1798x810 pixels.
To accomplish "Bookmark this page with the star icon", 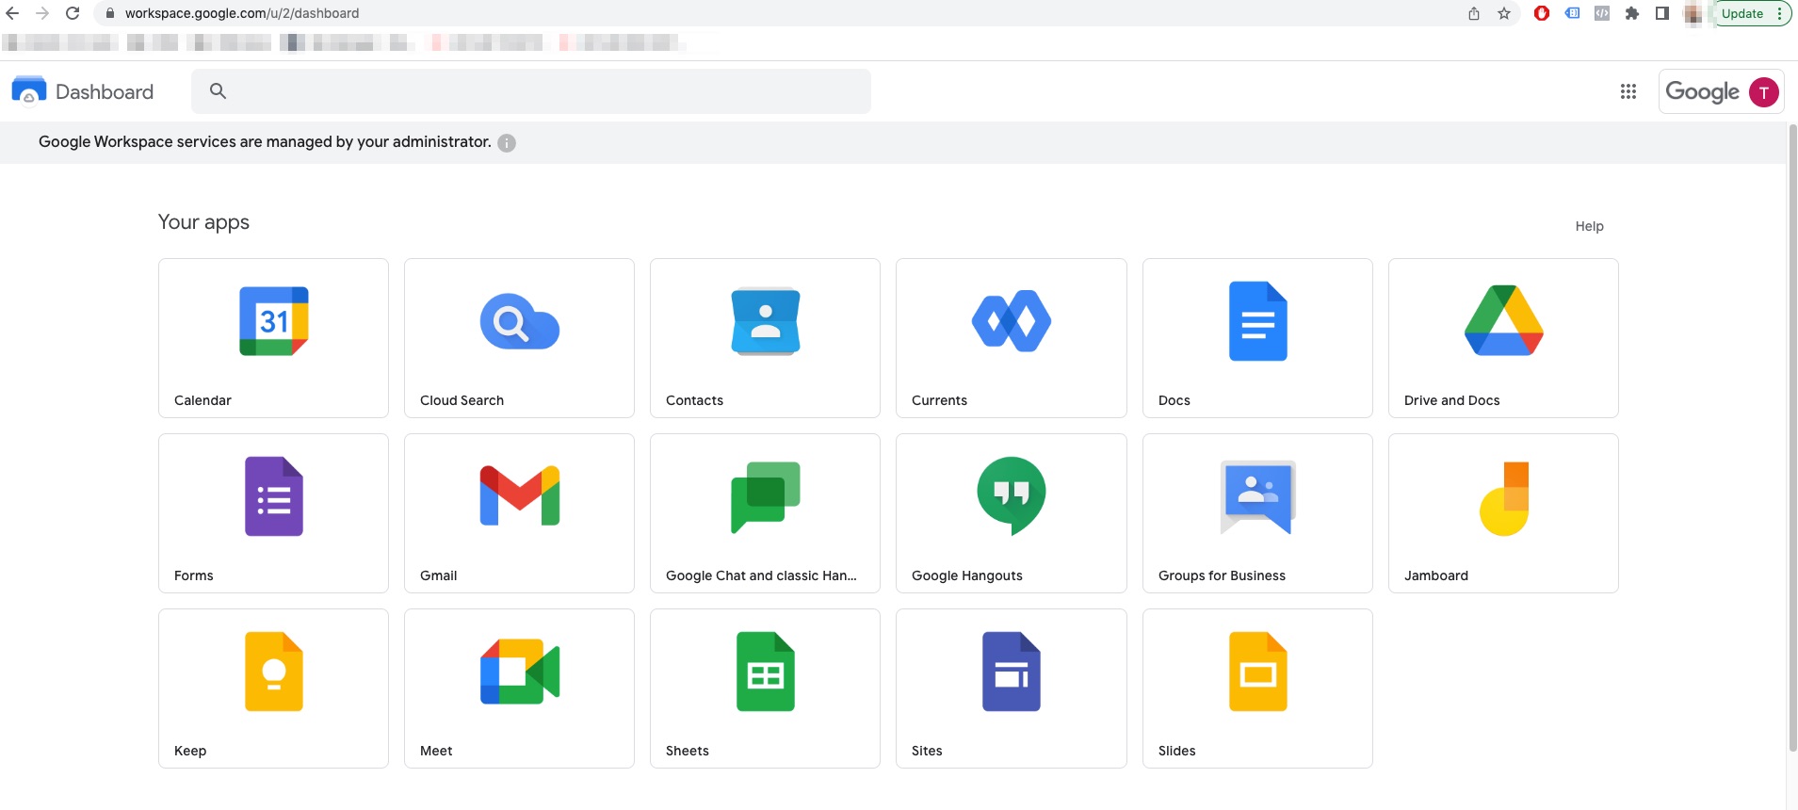I will click(x=1504, y=13).
